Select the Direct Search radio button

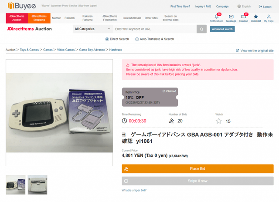pos(107,39)
